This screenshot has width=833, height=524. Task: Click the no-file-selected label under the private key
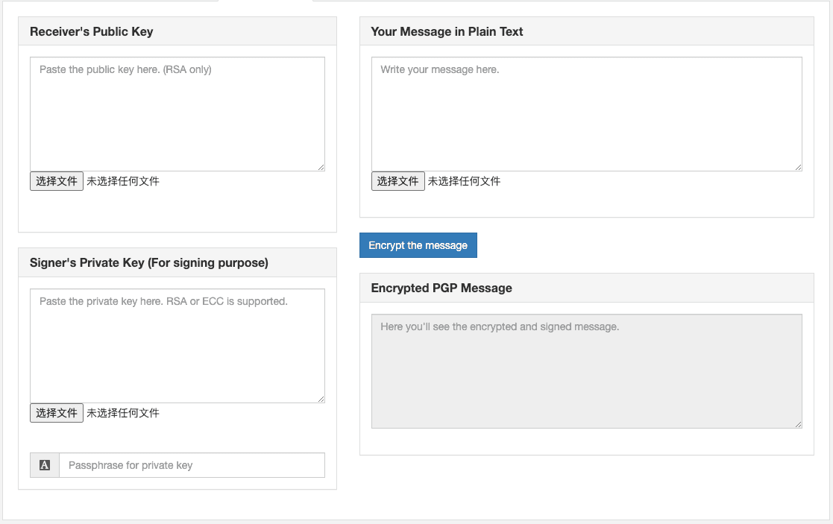123,413
